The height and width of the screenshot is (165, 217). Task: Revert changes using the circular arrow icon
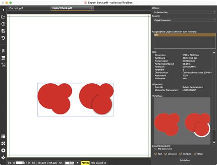(x=3, y=38)
